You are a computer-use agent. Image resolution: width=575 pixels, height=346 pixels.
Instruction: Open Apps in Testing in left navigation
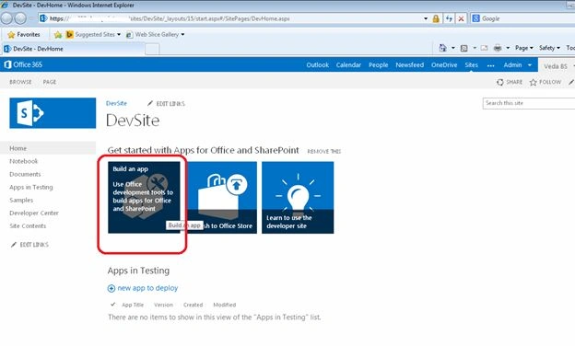(x=31, y=187)
